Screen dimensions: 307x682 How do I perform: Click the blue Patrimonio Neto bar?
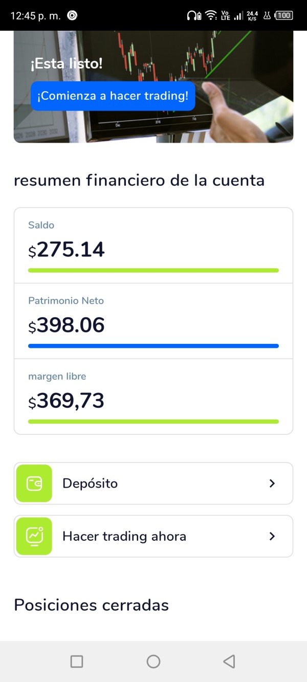(x=153, y=346)
